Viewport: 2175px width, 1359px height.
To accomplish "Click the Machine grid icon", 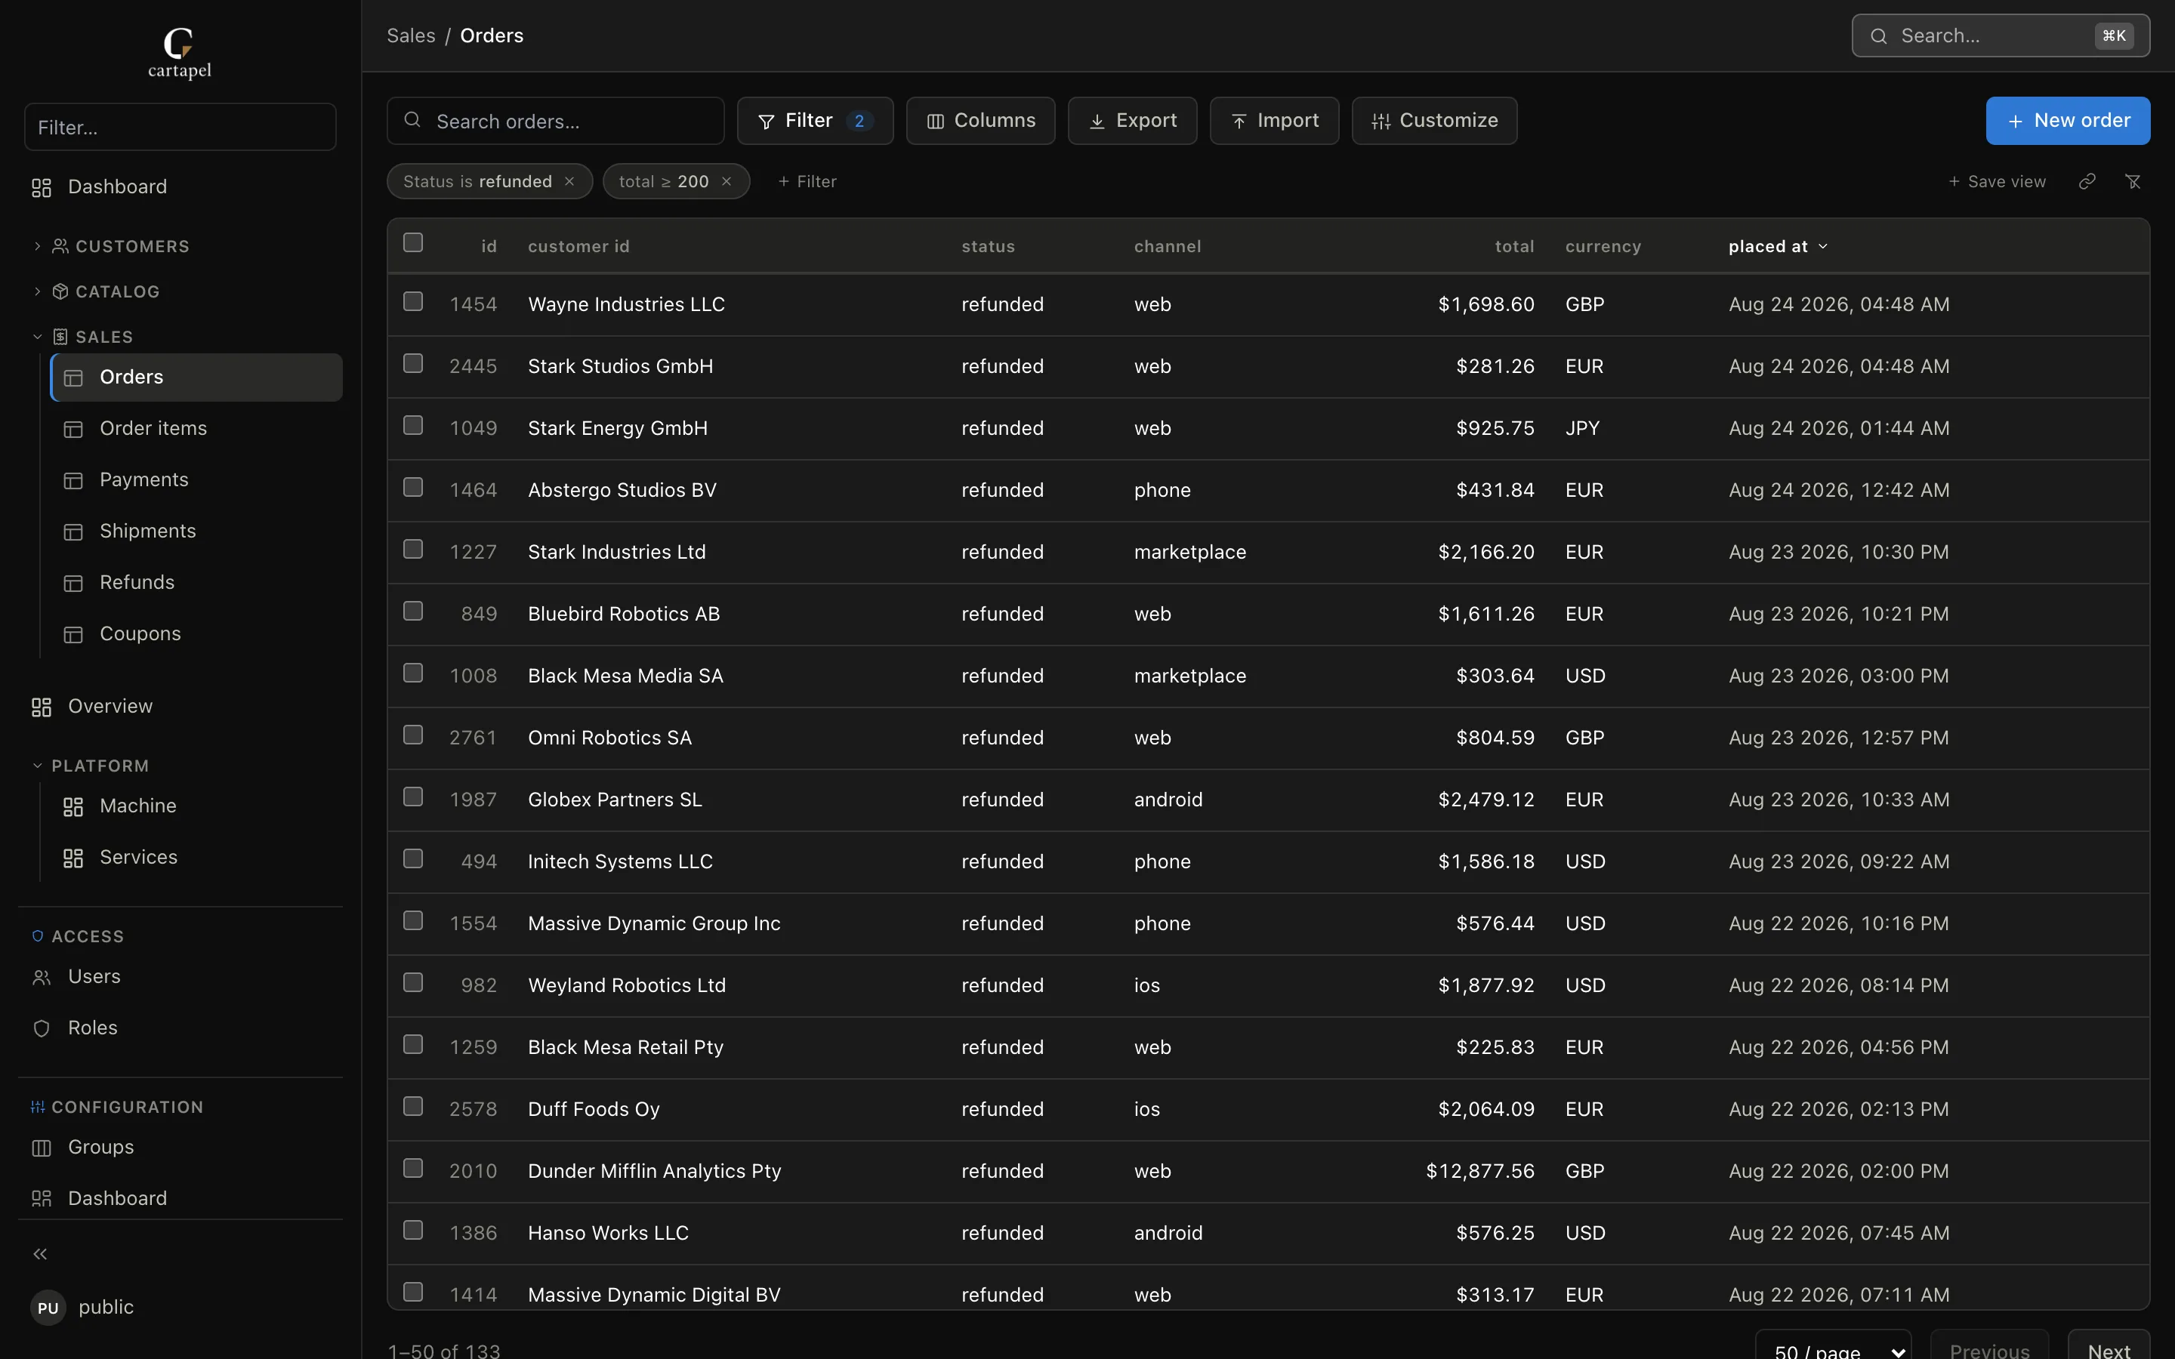I will tap(74, 807).
